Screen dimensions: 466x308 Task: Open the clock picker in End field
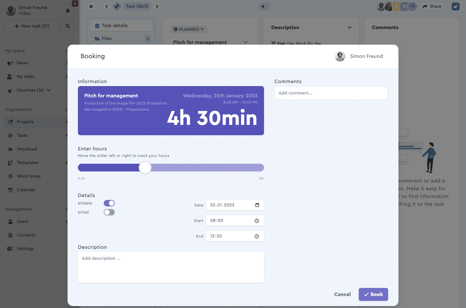pyautogui.click(x=257, y=236)
